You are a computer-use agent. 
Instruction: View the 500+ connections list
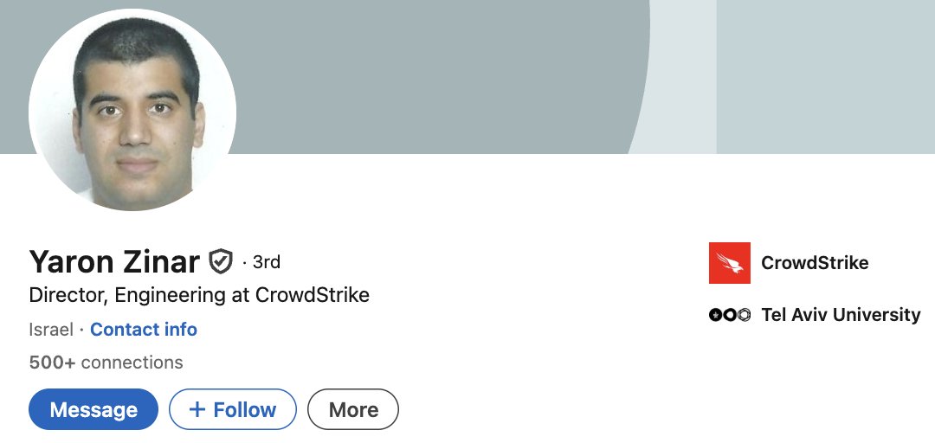pyautogui.click(x=106, y=363)
